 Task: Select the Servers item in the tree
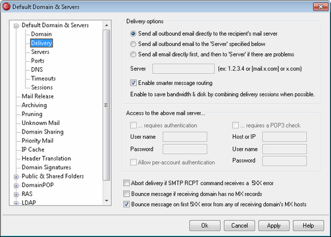coord(40,52)
